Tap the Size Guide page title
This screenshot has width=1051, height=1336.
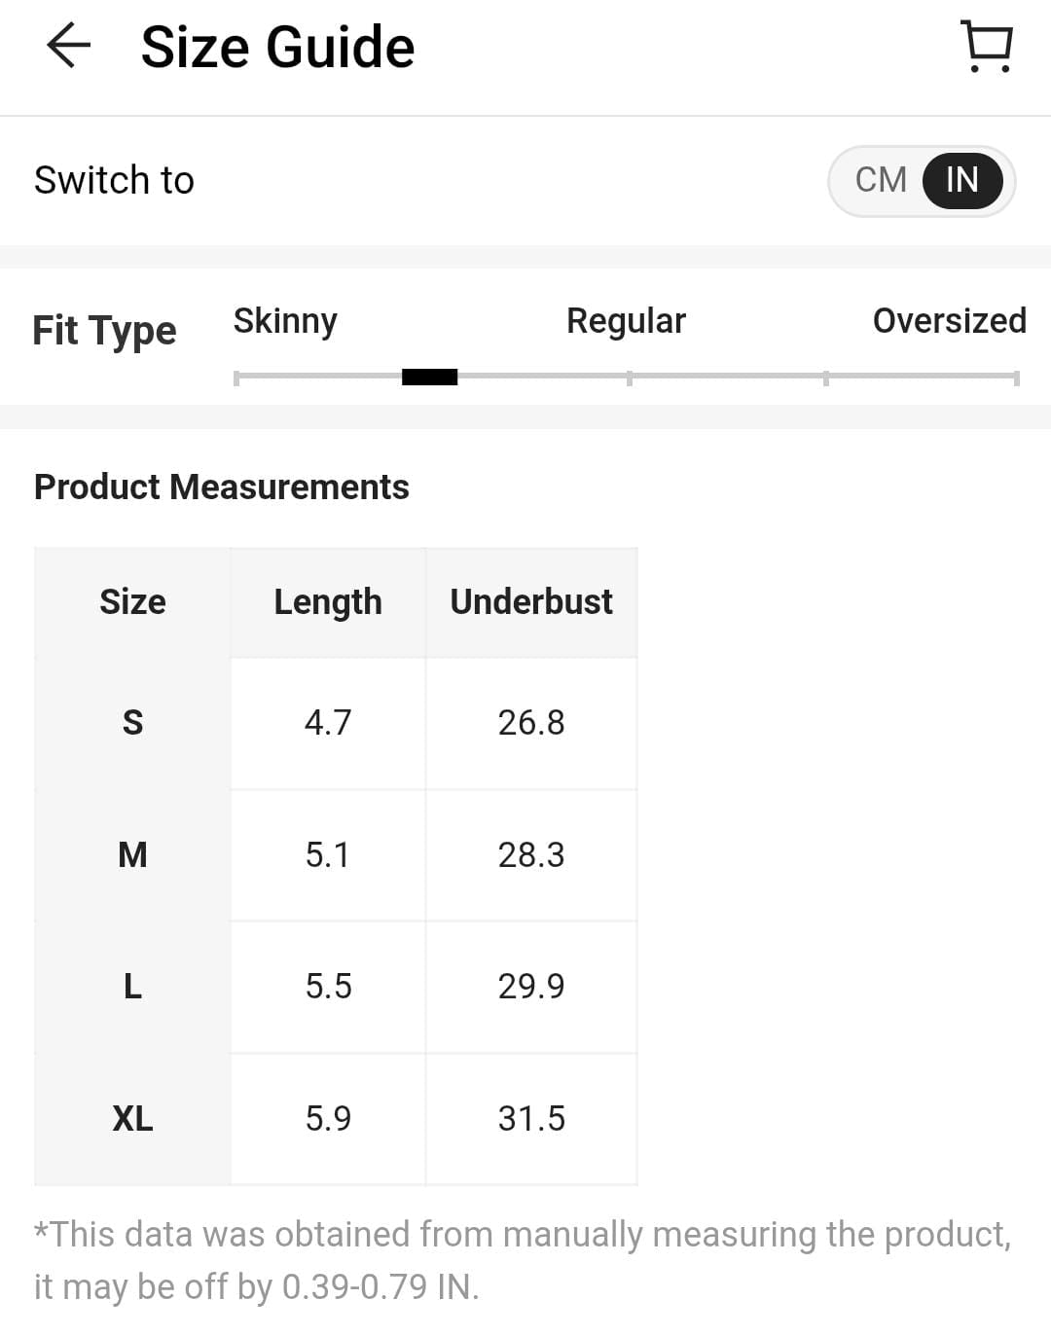(x=277, y=47)
